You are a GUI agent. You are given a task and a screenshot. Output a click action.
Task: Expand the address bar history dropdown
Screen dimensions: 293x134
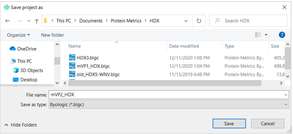[x=186, y=21]
